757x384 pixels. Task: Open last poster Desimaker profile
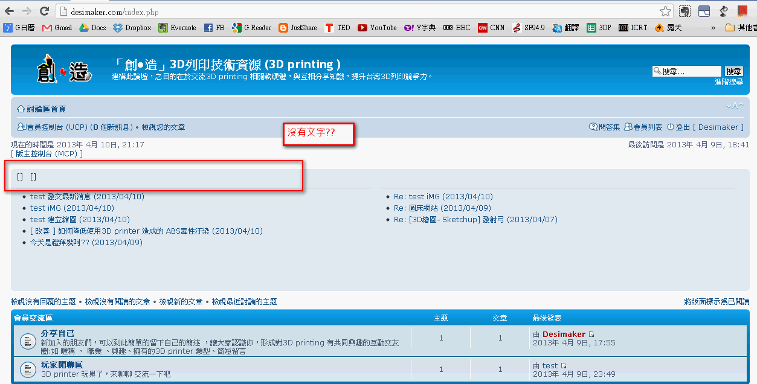pos(564,334)
